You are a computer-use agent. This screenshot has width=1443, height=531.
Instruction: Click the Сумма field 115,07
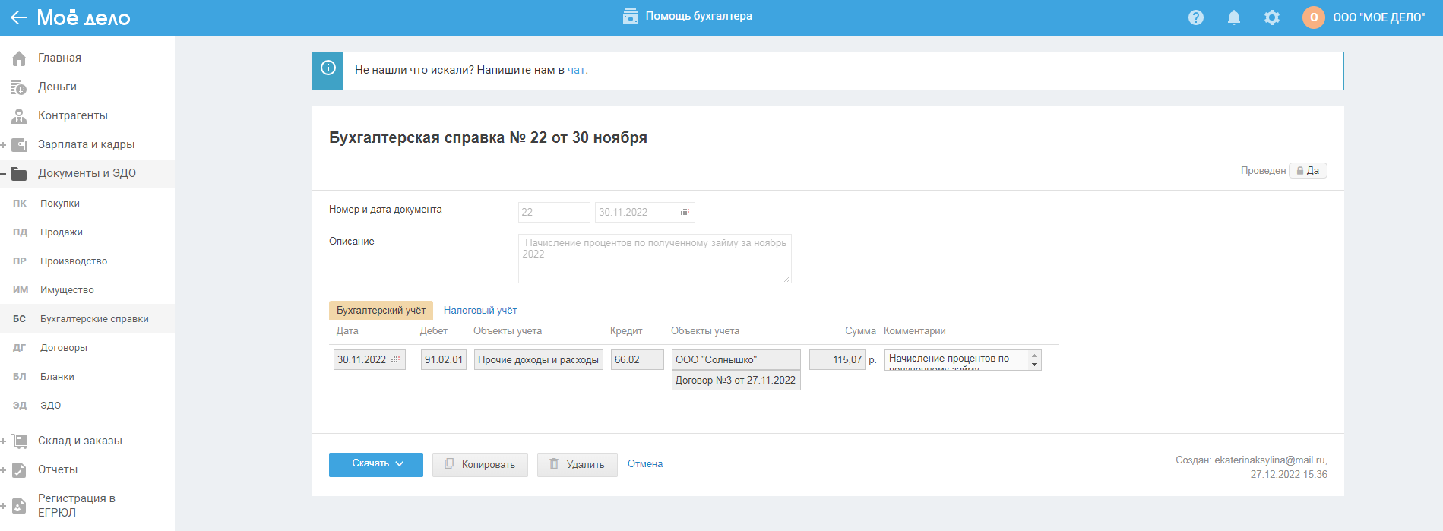click(837, 359)
